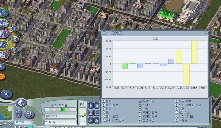Click the I-제조 yellow demand bar
The image size is (221, 128).
(194, 52)
